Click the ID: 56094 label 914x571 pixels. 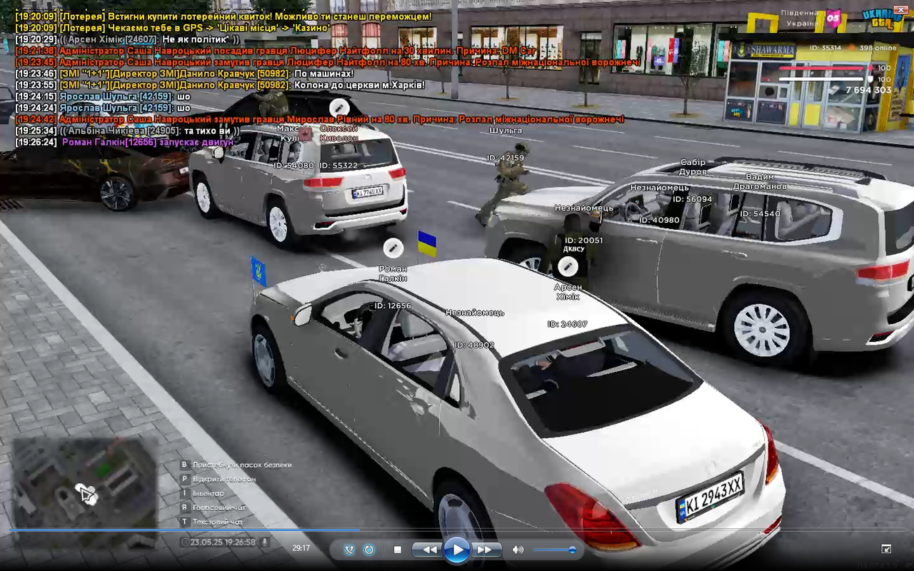pos(693,199)
